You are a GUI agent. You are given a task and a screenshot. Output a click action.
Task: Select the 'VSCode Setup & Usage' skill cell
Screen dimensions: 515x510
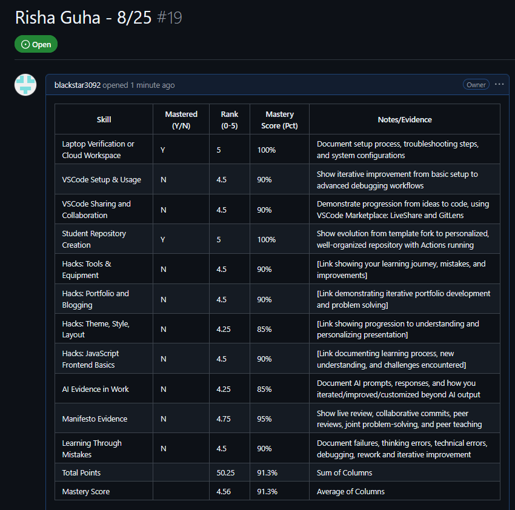click(101, 180)
